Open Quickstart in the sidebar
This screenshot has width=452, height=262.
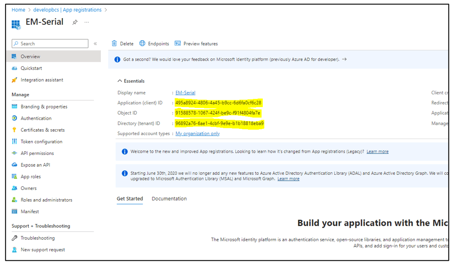pos(31,68)
